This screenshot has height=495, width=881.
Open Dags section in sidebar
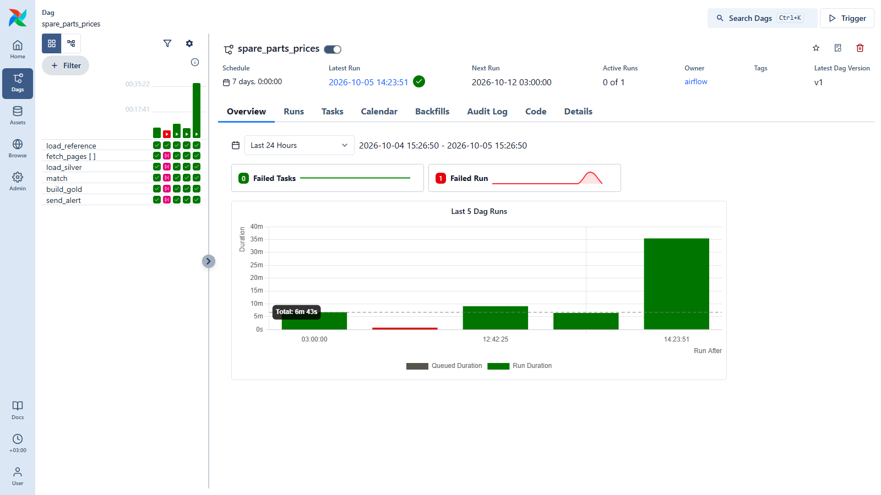[x=18, y=83]
